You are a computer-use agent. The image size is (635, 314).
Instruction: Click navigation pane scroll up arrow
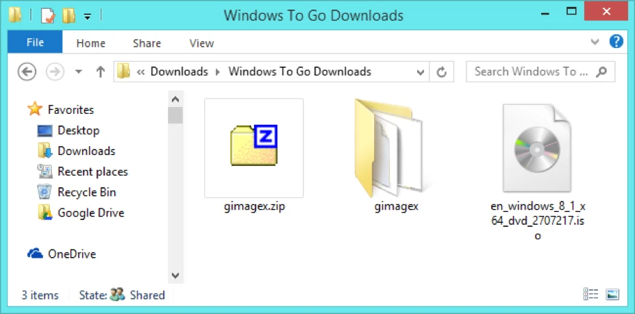tap(175, 99)
